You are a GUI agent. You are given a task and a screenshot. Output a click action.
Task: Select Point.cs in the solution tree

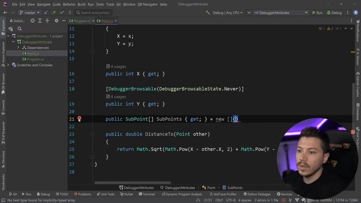33,54
